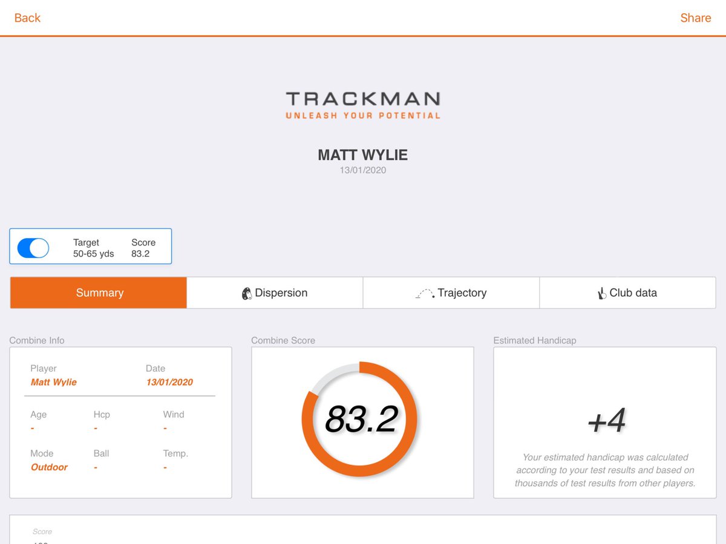726x544 pixels.
Task: Open the Trajectory tab
Action: point(451,293)
